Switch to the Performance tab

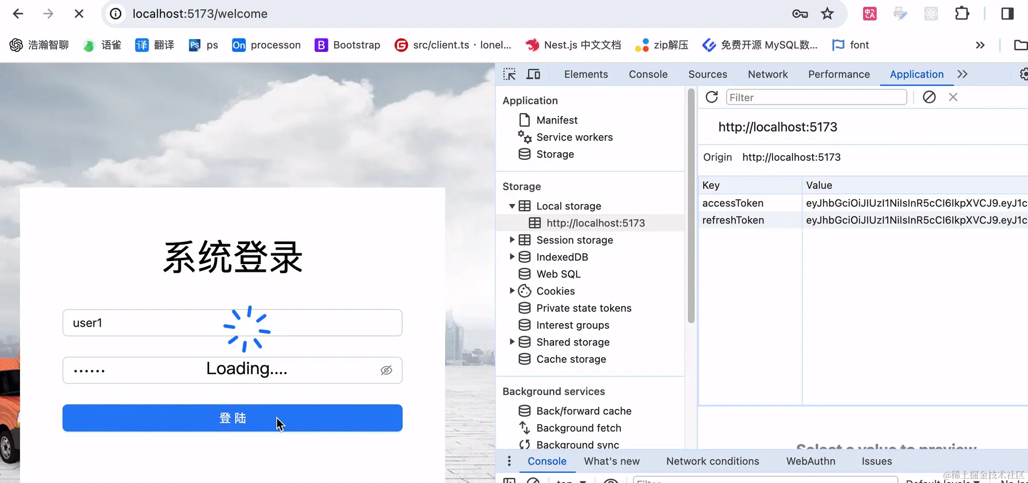(839, 75)
